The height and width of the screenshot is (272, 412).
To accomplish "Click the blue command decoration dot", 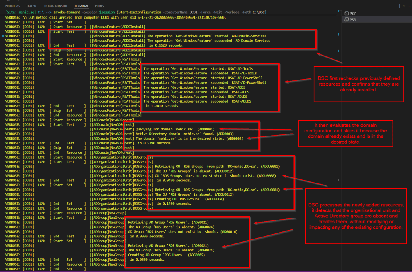I will [x=3, y=36].
